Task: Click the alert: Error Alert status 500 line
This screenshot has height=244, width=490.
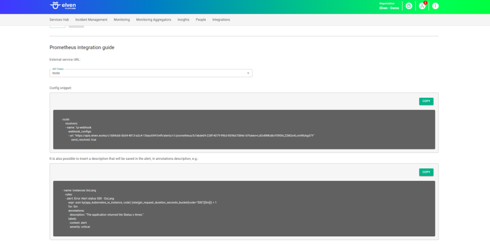Action: (x=89, y=199)
